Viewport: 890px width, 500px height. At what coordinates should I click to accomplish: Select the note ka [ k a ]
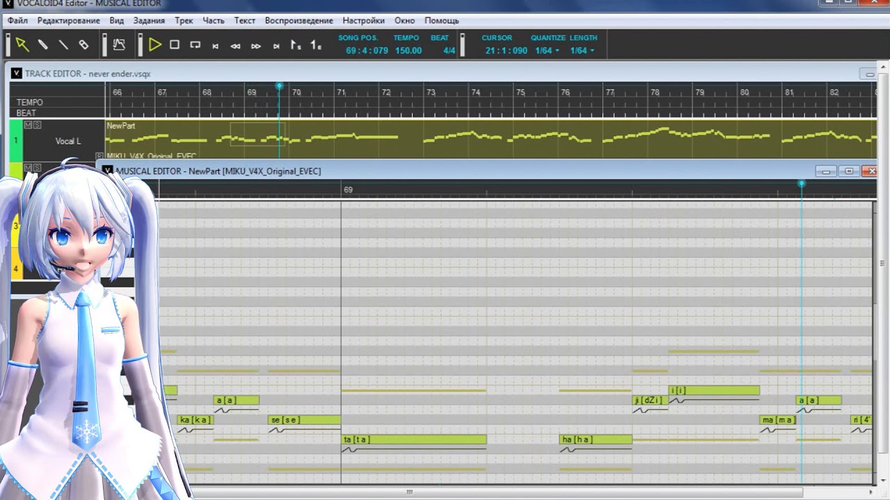click(195, 420)
